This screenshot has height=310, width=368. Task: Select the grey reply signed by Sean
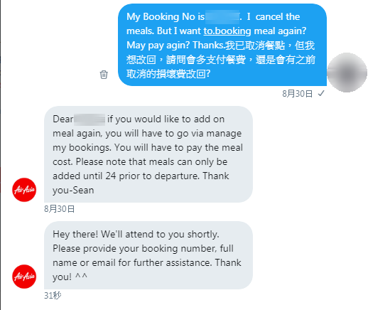[x=148, y=154]
